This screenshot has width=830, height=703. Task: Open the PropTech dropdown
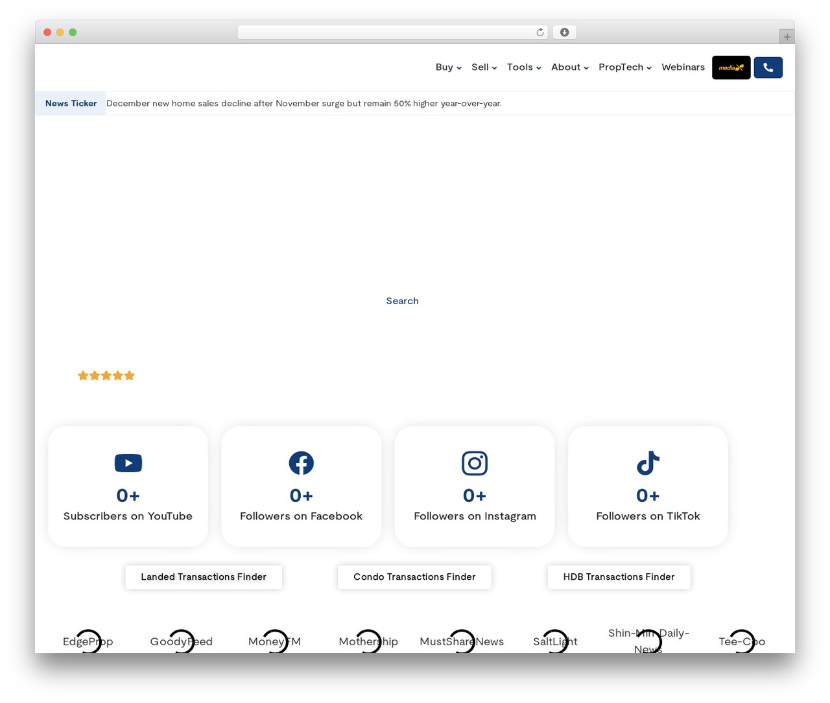(625, 67)
